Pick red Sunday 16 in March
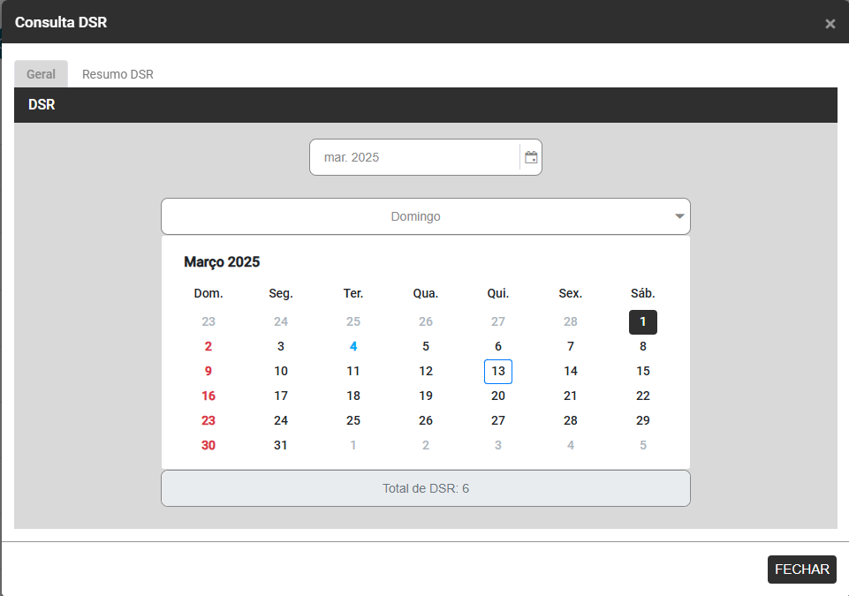The width and height of the screenshot is (849, 596). (x=208, y=396)
